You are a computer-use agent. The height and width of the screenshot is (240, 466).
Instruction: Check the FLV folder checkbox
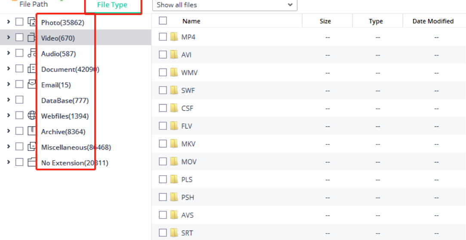tap(163, 126)
